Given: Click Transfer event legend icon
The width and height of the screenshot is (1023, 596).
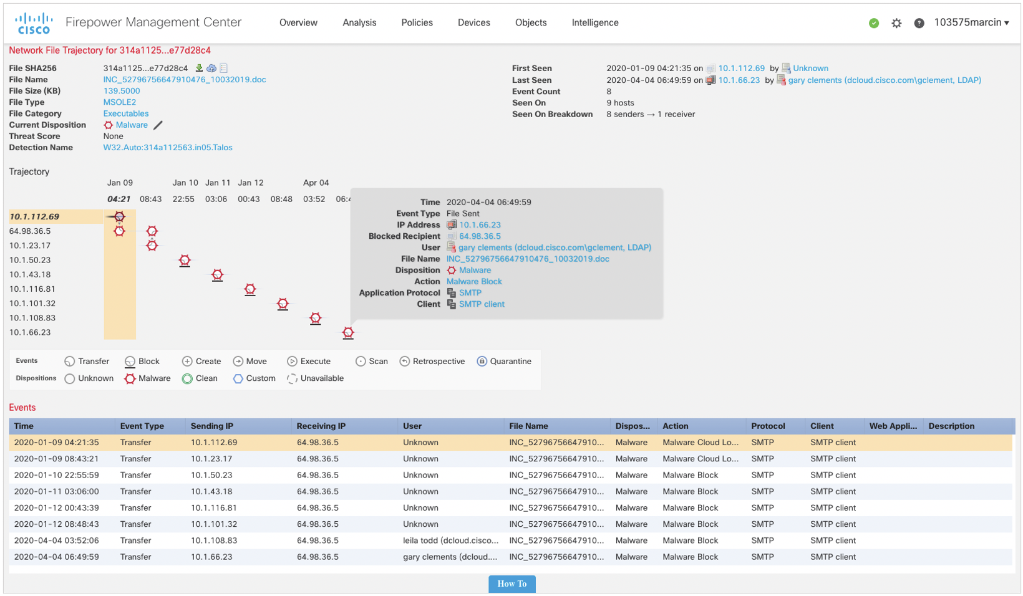Looking at the screenshot, I should pos(70,362).
